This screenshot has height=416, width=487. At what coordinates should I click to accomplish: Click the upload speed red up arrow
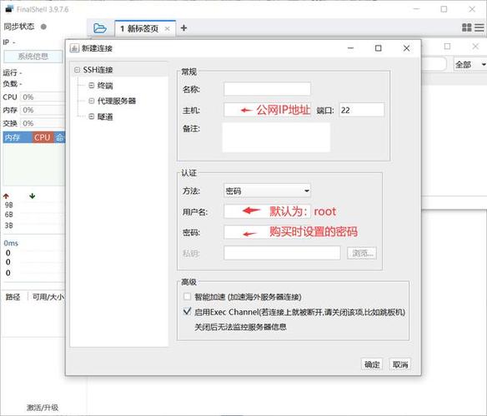point(6,196)
